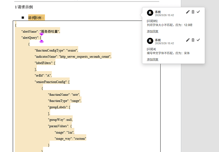Click the heading 1 请求示例
The height and width of the screenshot is (152, 219).
(x=24, y=7)
